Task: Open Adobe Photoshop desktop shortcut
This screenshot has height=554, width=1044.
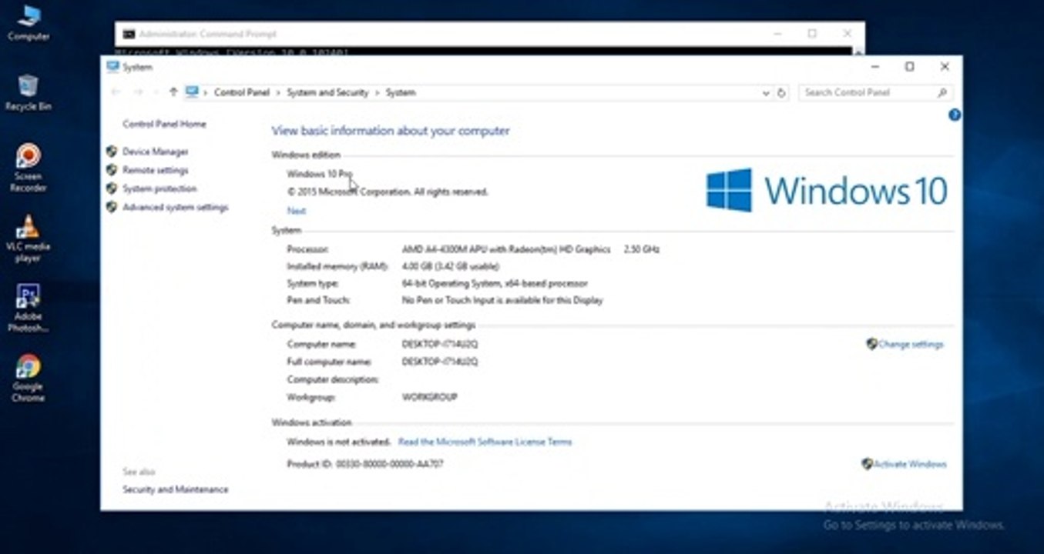Action: tap(29, 309)
